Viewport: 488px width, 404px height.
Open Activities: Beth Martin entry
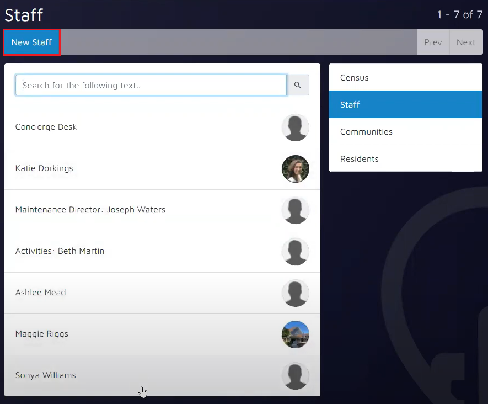tap(60, 251)
